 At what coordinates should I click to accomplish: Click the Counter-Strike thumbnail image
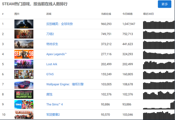[x=24, y=24]
